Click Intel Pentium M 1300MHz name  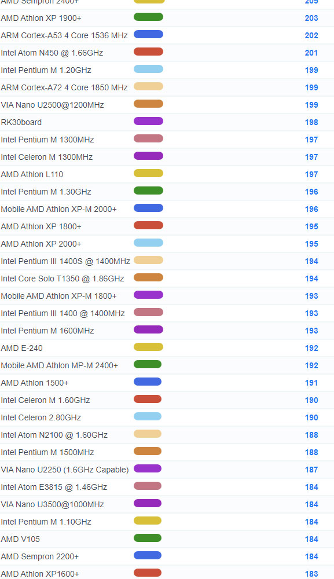pos(47,140)
